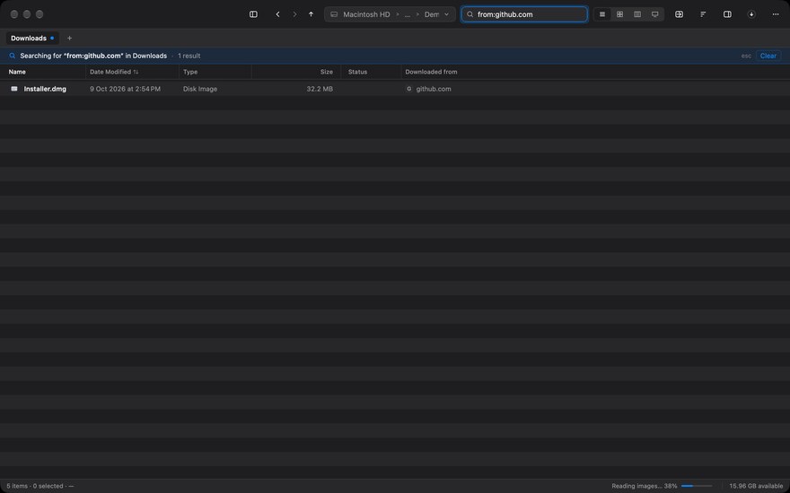This screenshot has width=790, height=493.
Task: Select Macintosh HD in the path bar
Action: click(x=366, y=14)
